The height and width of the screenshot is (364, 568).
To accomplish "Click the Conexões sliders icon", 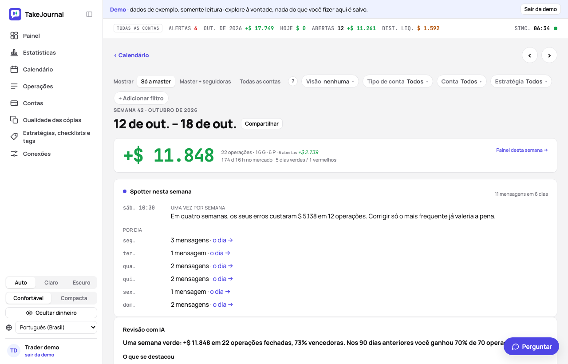I will click(x=14, y=154).
